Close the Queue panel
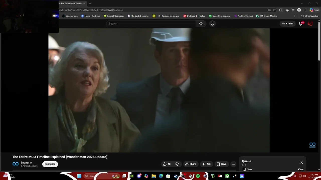Image resolution: width=321 pixels, height=180 pixels. (302, 162)
